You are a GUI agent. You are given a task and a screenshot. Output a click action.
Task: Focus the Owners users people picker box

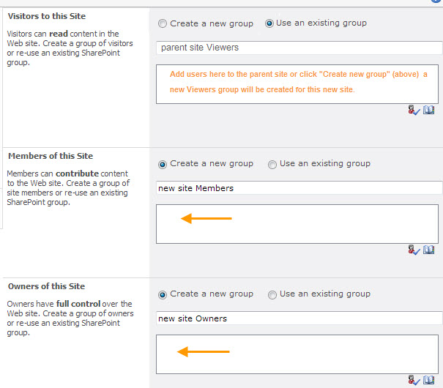(299, 354)
